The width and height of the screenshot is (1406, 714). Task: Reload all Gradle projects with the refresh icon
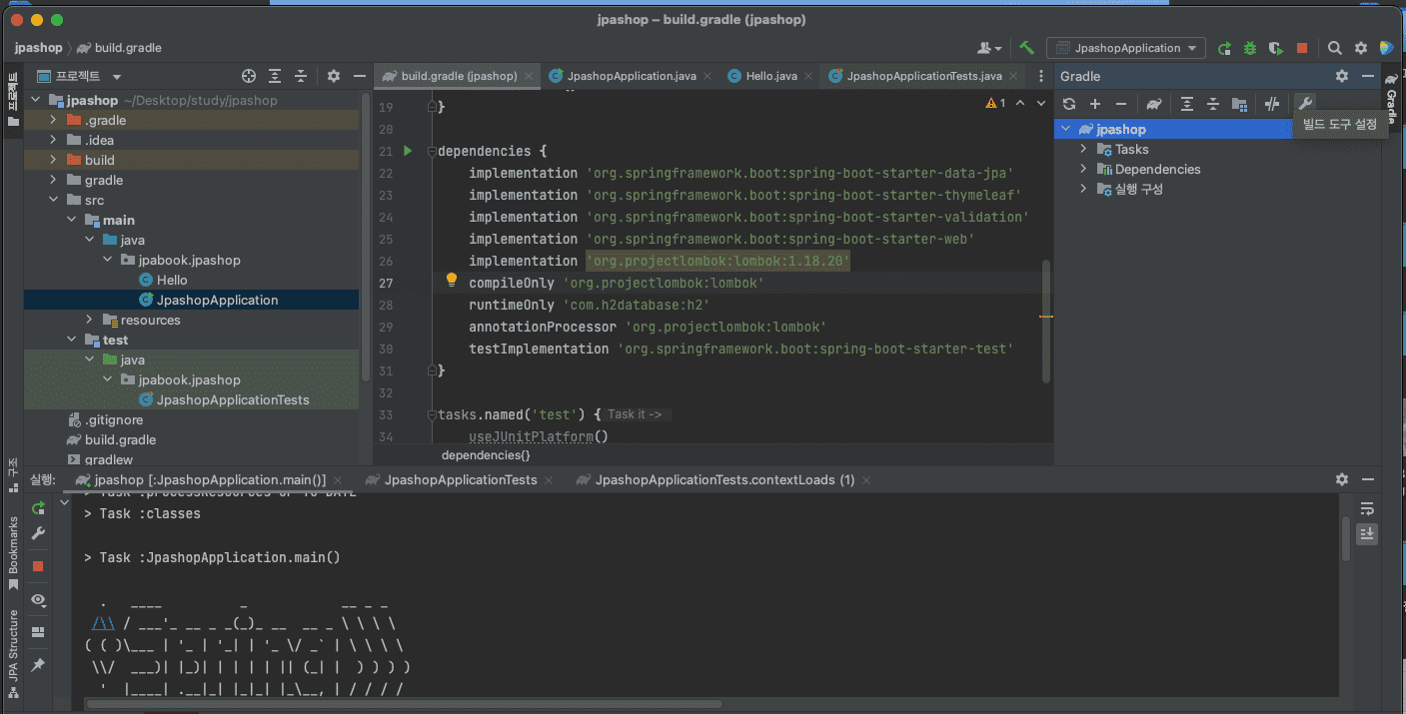[1069, 104]
